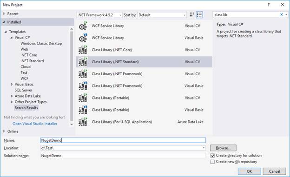Viewport: 290px width, 177px height.
Task: Click the Browse... button
Action: click(x=223, y=148)
